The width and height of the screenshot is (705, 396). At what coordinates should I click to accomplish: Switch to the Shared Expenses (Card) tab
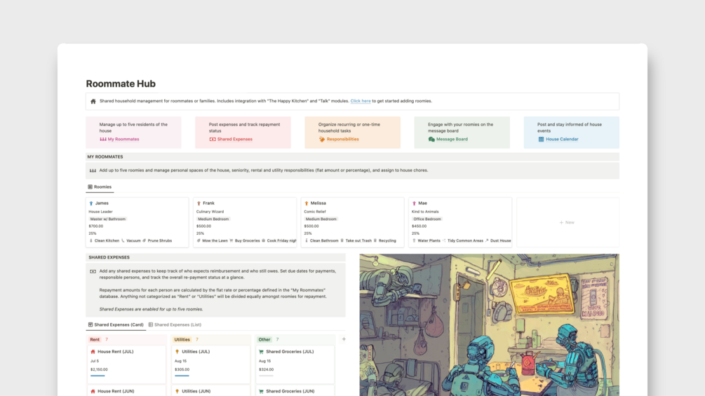116,325
